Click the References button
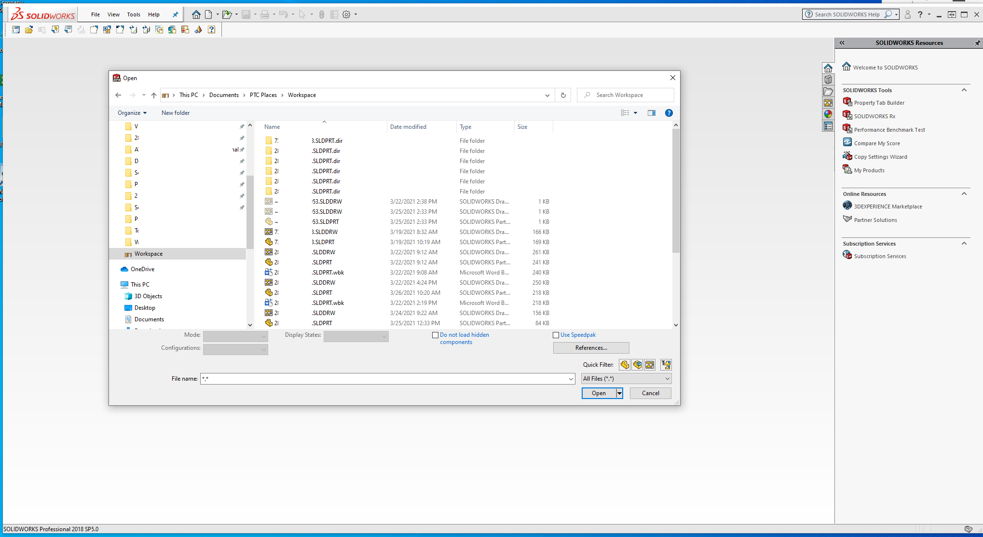The width and height of the screenshot is (983, 537). tap(591, 347)
